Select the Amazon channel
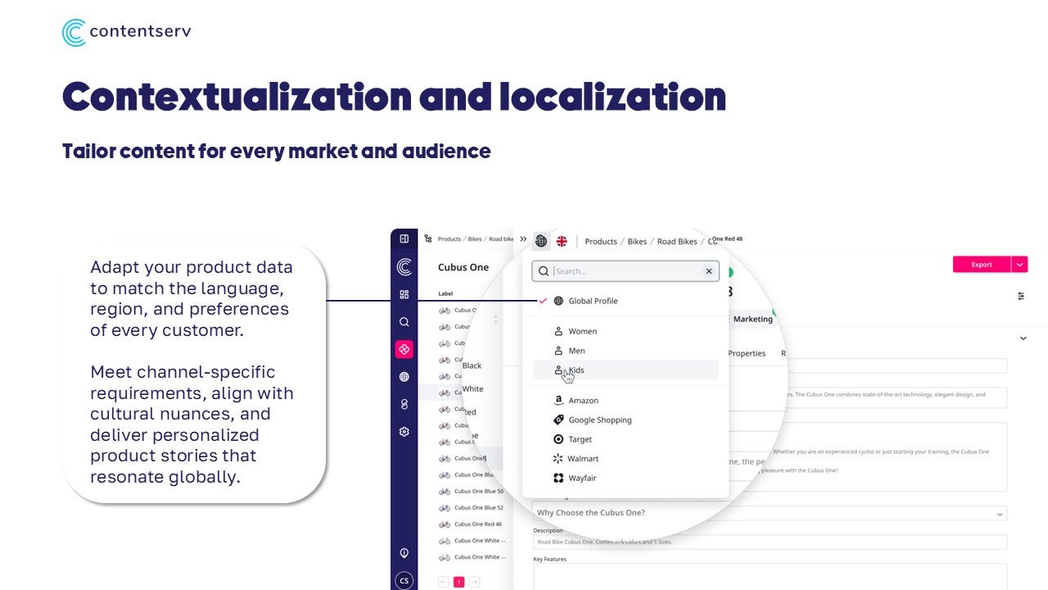Image resolution: width=1048 pixels, height=590 pixels. point(626,401)
